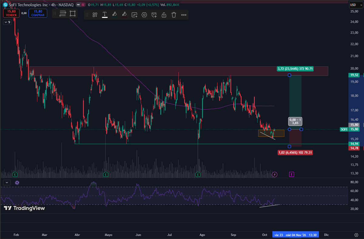Click the green profit label 3,72 (23,544%)
Image resolution: width=364 pixels, height=239 pixels.
pos(295,69)
